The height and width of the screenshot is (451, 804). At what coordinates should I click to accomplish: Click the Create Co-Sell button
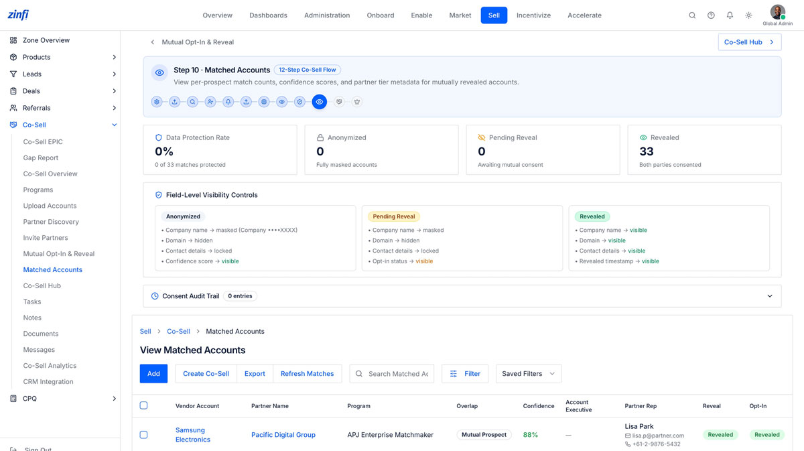click(x=206, y=374)
